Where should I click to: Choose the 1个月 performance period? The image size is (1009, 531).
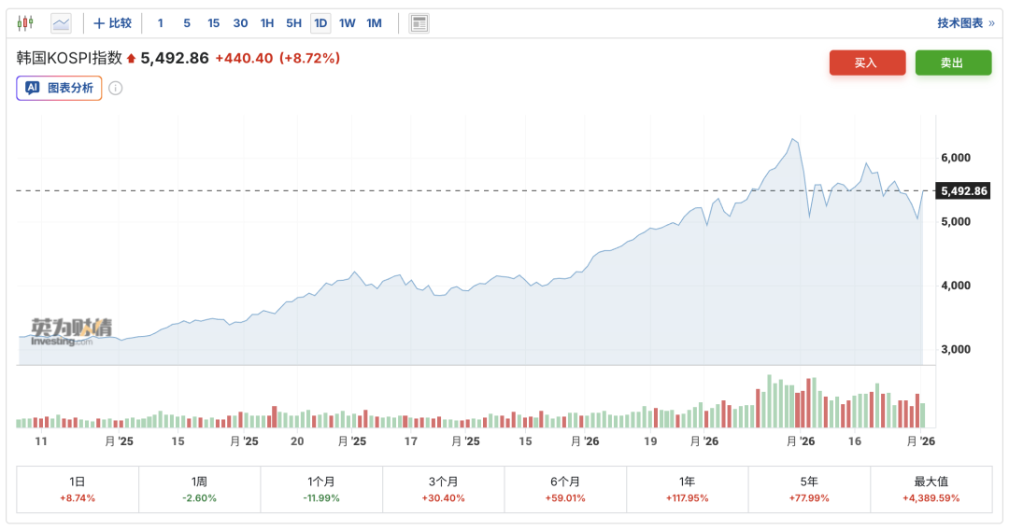click(320, 489)
